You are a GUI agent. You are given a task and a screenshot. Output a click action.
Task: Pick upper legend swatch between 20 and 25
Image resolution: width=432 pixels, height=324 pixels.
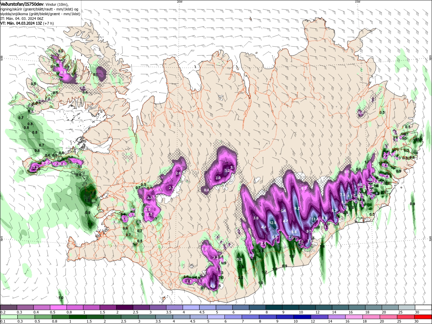point(390,307)
